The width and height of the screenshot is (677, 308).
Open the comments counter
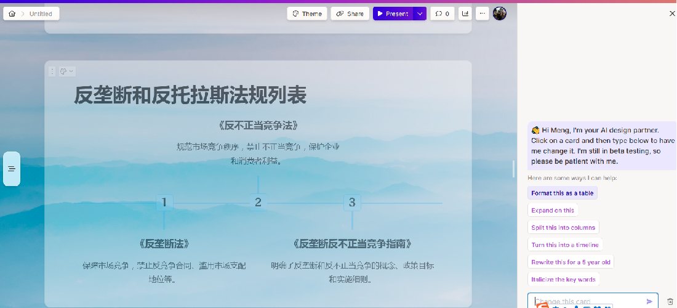point(442,14)
